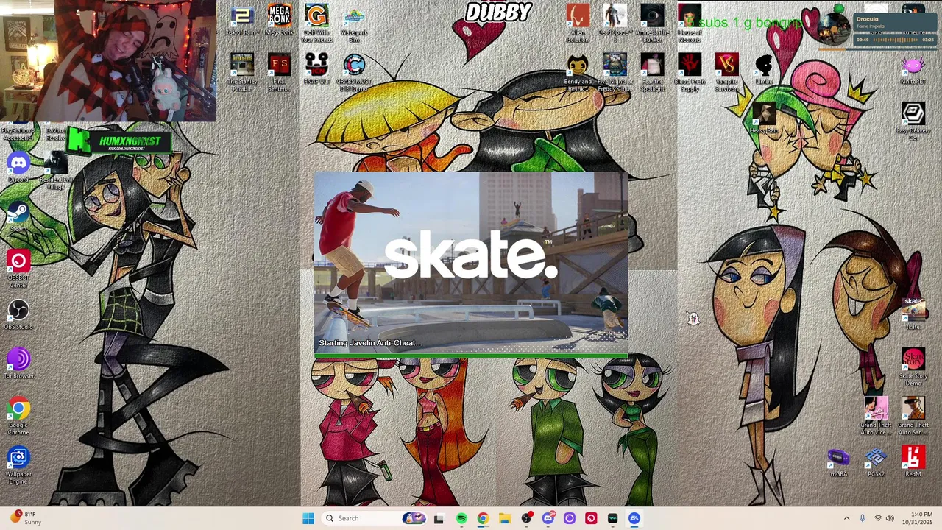The height and width of the screenshot is (530, 942).
Task: Open the Vampire Survivors desktop icon
Action: click(726, 73)
